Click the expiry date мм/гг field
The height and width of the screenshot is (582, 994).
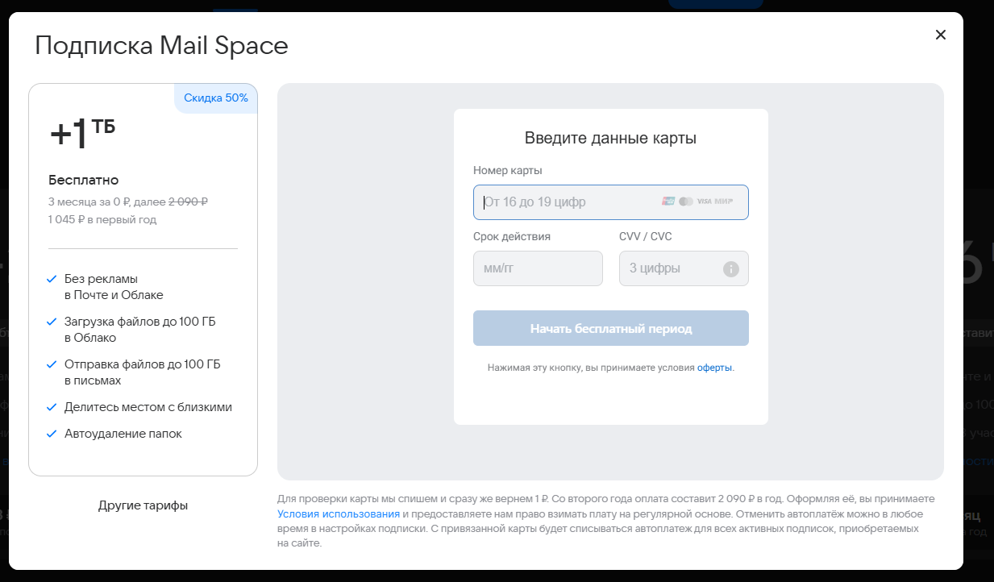tap(538, 268)
